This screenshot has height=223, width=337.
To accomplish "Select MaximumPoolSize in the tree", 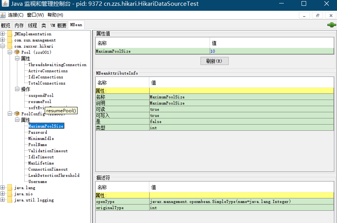I will click(x=46, y=126).
